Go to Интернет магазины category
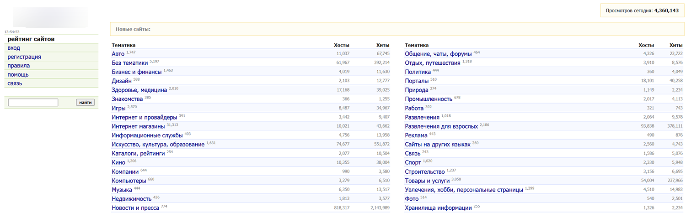The image size is (686, 218). tap(138, 126)
